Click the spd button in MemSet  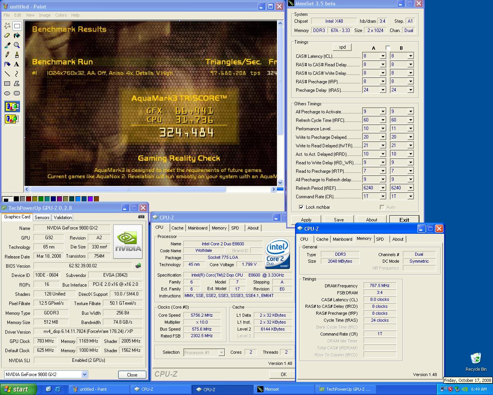pos(342,47)
